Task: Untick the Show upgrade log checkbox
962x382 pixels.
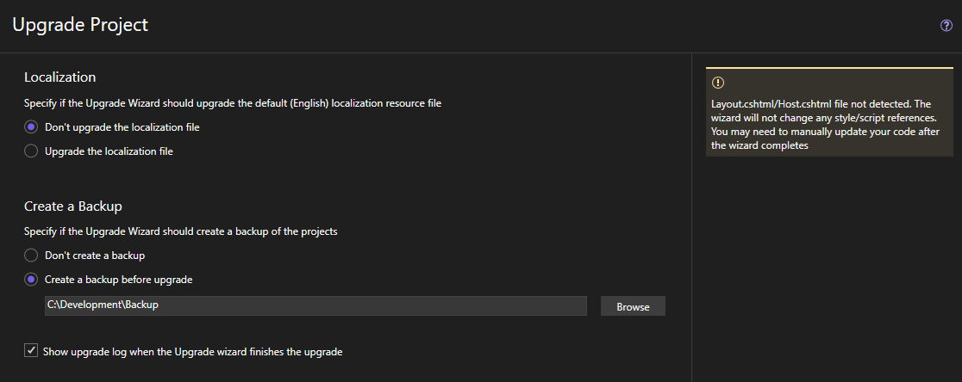Action: [31, 351]
